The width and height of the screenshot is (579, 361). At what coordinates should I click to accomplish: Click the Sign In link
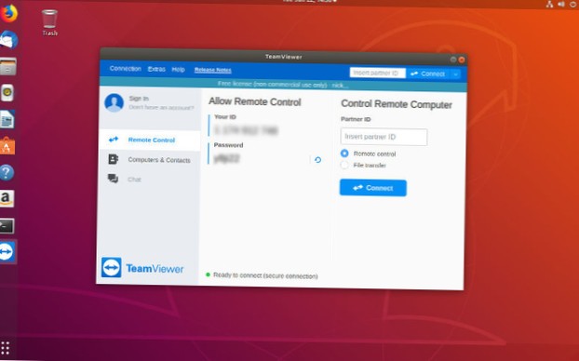139,99
